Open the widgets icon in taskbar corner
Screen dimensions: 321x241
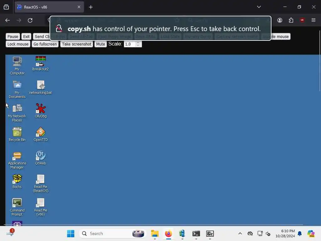click(x=10, y=233)
